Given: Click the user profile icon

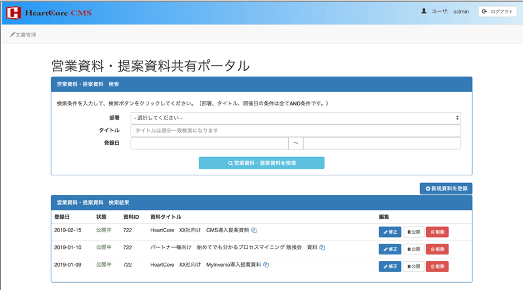Looking at the screenshot, I should [x=424, y=11].
